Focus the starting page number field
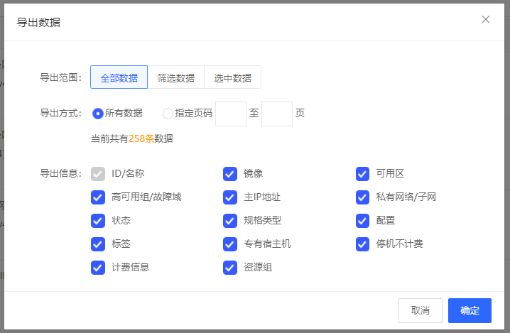Viewport: 510px width, 333px height. click(x=231, y=114)
